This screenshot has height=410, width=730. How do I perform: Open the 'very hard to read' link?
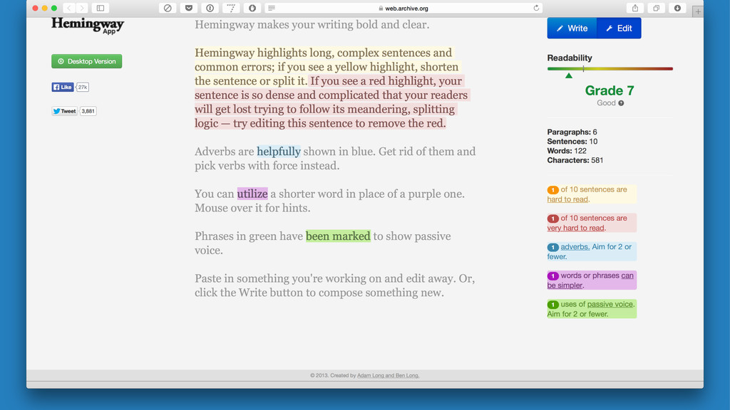[576, 228]
